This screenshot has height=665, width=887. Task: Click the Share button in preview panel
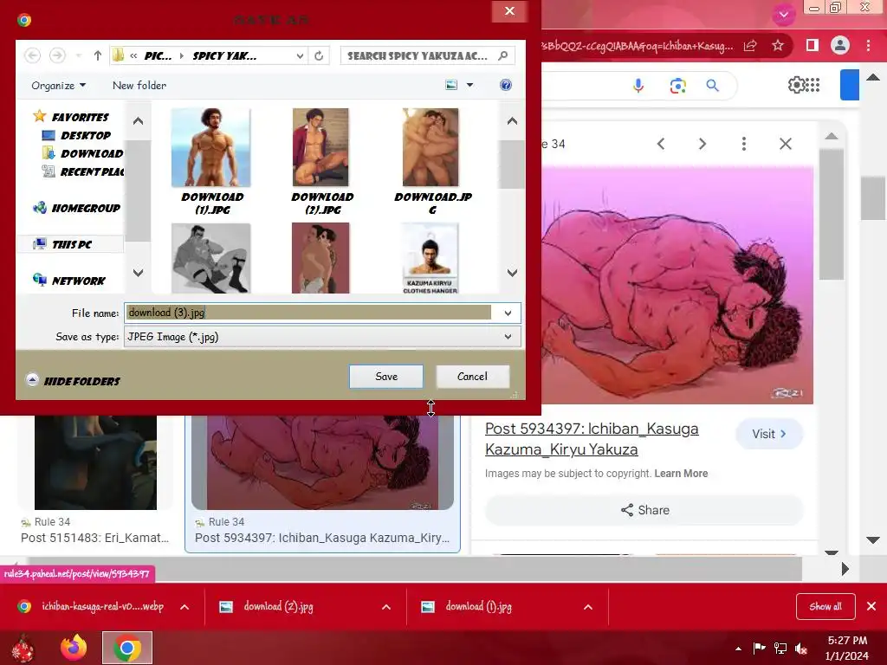click(x=644, y=510)
